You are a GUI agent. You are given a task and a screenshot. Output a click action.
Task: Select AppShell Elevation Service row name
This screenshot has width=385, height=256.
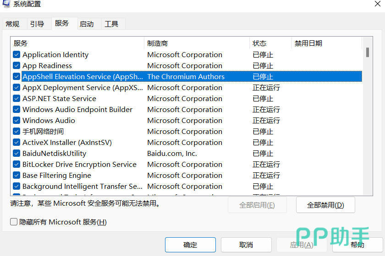click(83, 77)
